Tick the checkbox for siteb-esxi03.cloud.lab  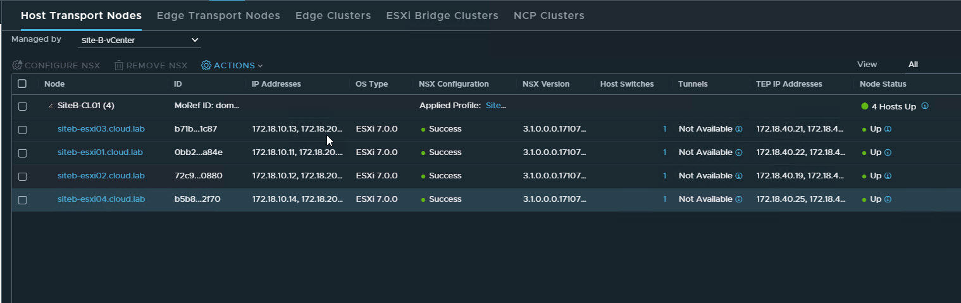tap(22, 130)
